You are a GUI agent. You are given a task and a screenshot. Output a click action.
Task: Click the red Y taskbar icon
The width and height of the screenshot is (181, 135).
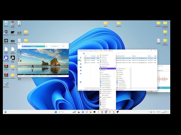coord(98,112)
